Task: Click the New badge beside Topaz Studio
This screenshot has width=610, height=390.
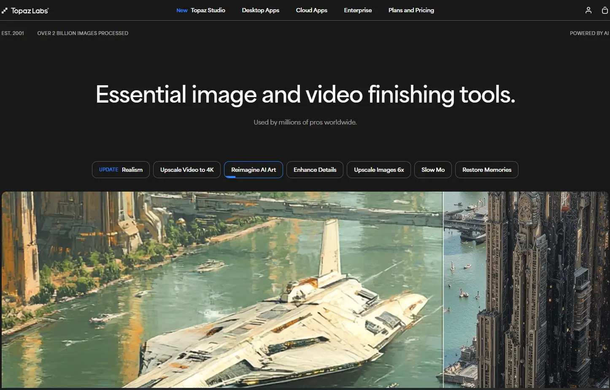Action: tap(182, 10)
